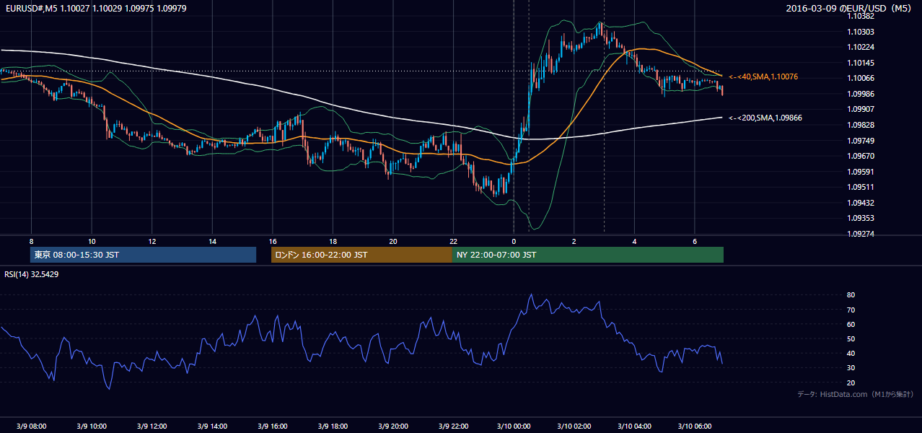Click price level 1.09353 on the axis
922x433 pixels.
click(x=861, y=218)
